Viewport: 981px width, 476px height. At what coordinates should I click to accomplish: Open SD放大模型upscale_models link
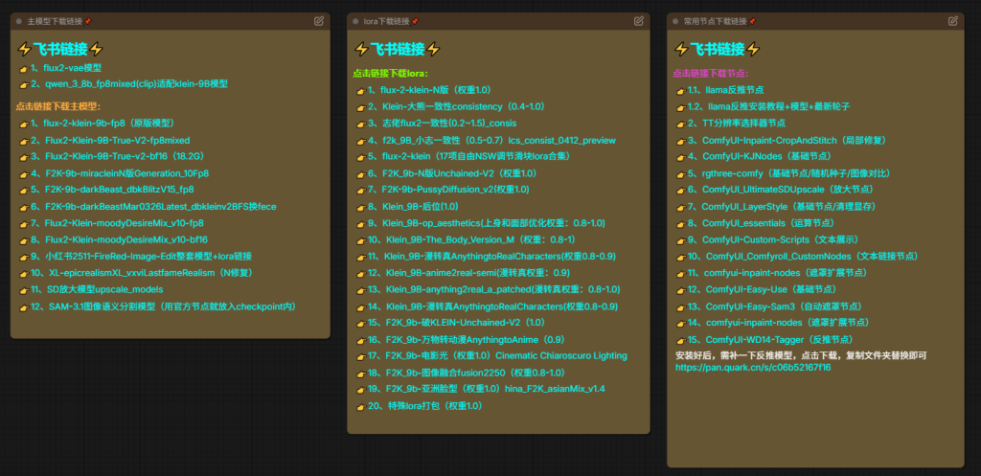pos(97,289)
